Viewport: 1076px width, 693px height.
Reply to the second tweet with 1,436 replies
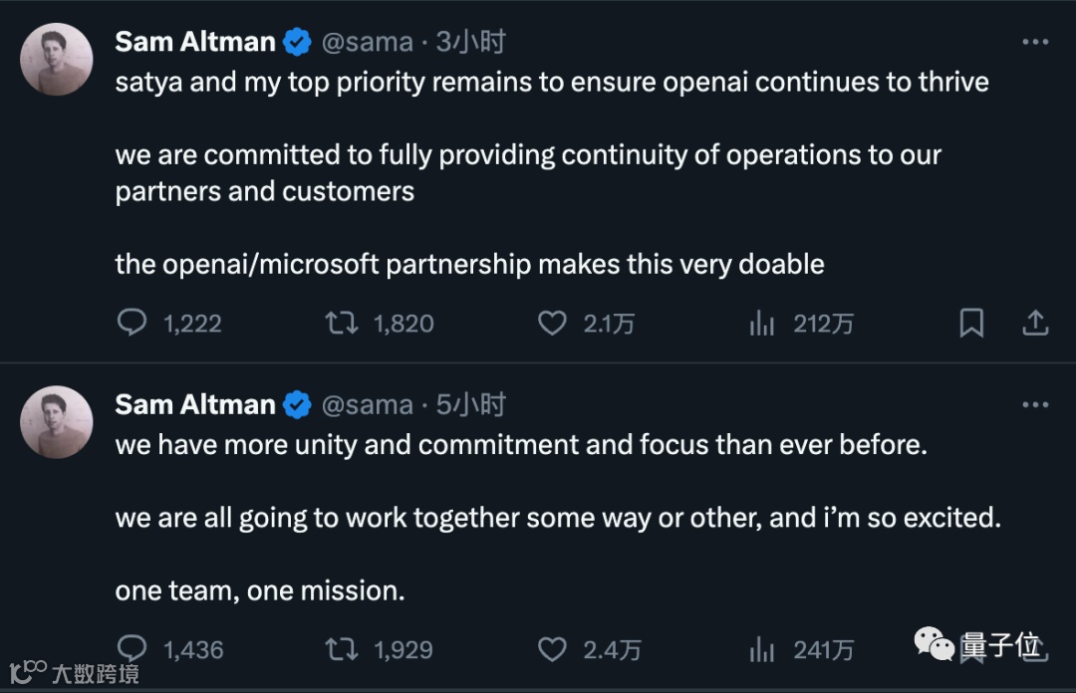coord(133,649)
